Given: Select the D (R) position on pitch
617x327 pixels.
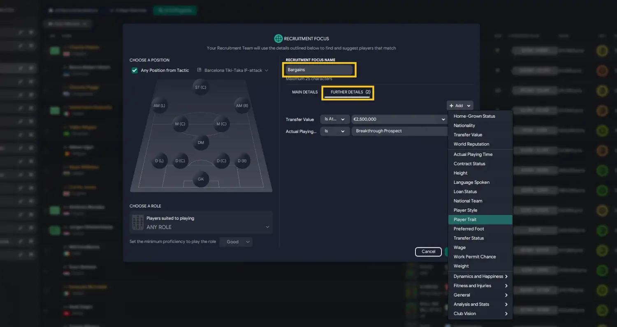Looking at the screenshot, I should tap(242, 161).
